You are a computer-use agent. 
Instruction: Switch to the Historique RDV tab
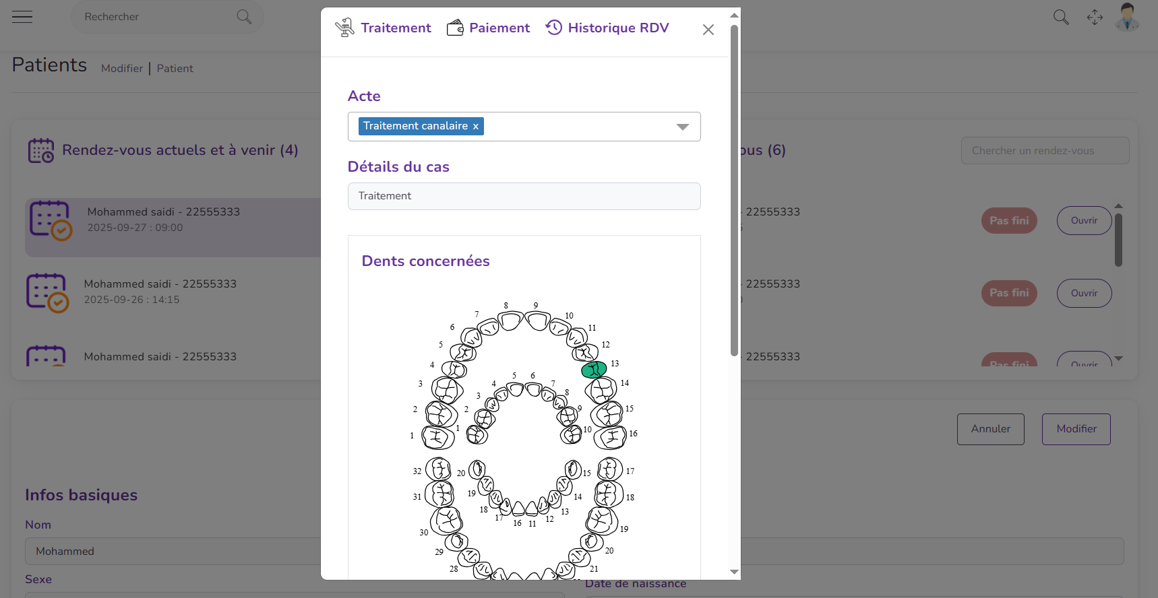click(618, 28)
